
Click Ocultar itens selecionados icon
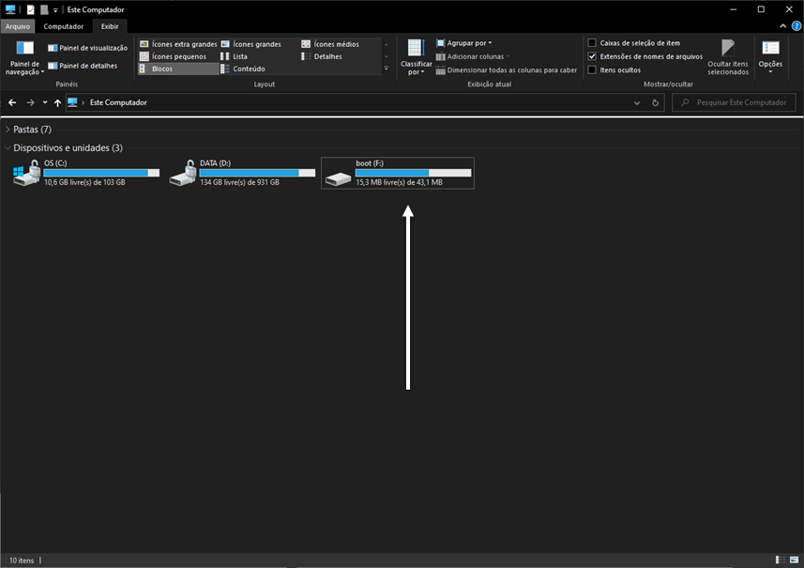tap(728, 49)
